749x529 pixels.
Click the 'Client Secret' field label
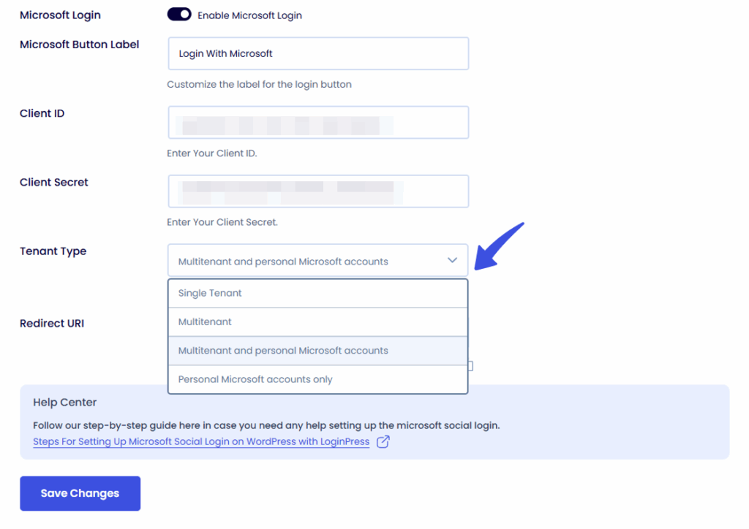point(54,183)
